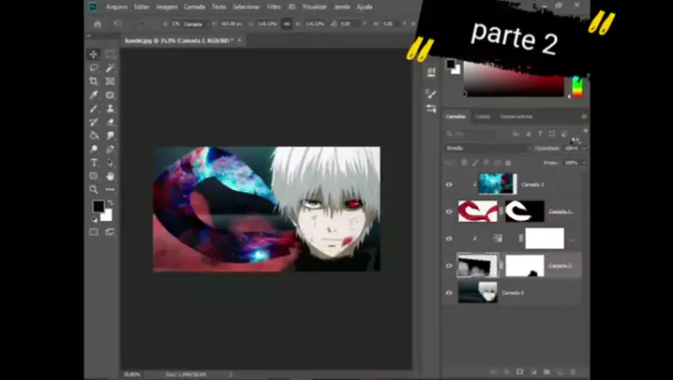This screenshot has height=380, width=673.
Task: Select the Zoom tool
Action: pyautogui.click(x=94, y=189)
